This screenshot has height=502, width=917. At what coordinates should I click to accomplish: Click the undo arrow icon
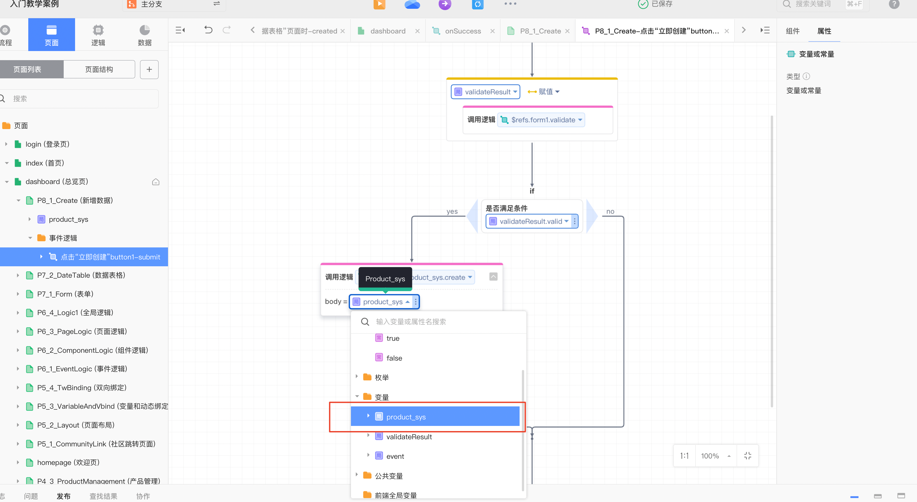[208, 30]
